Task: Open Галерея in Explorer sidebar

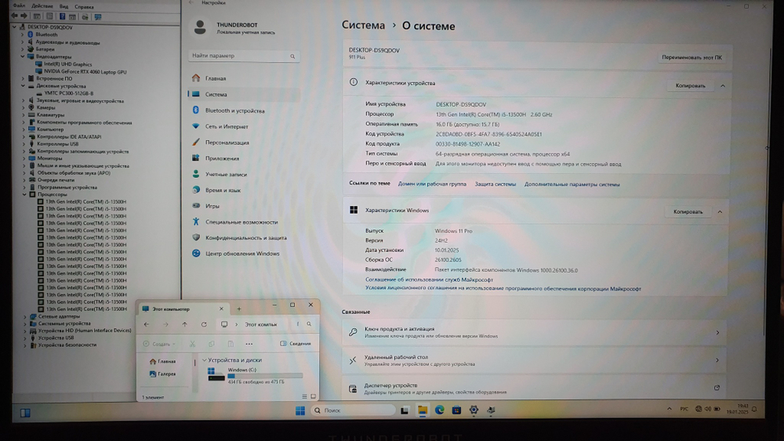Action: (162, 374)
